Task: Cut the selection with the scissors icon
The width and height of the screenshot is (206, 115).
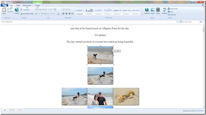Action: click(x=8, y=9)
